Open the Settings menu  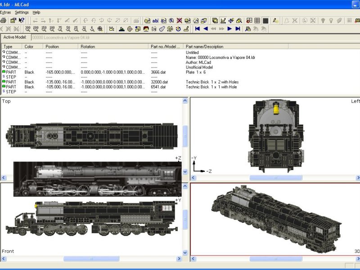22,13
